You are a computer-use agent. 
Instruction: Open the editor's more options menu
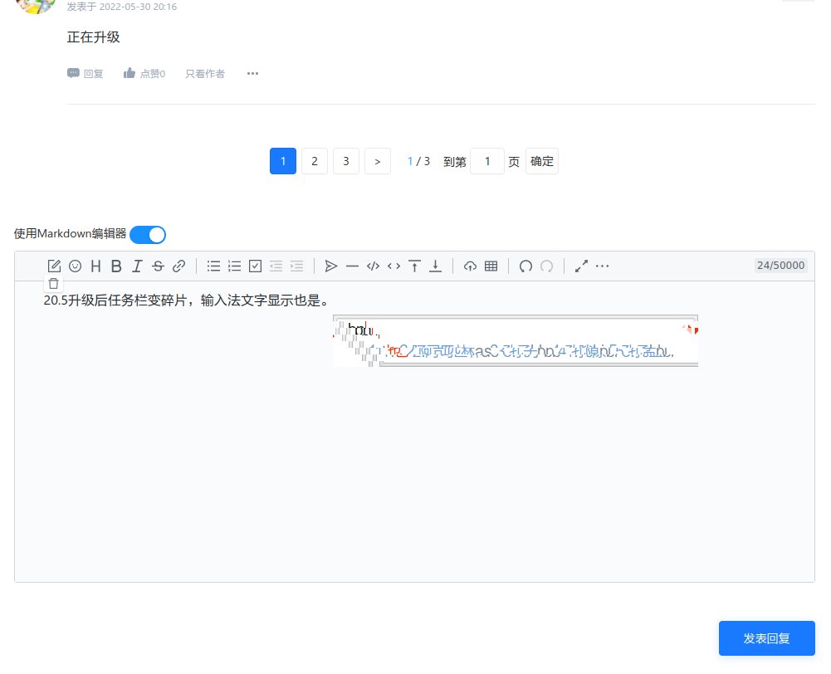click(x=602, y=266)
